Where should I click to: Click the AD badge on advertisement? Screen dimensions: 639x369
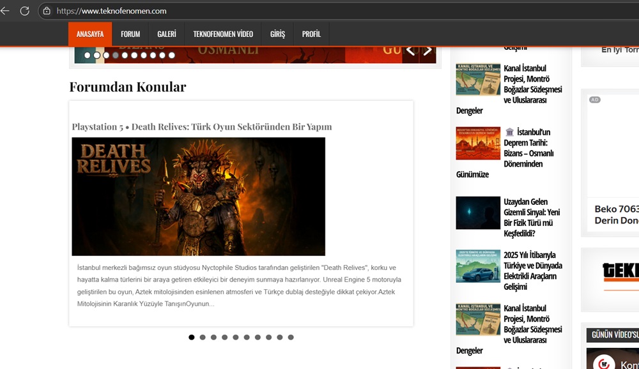594,100
